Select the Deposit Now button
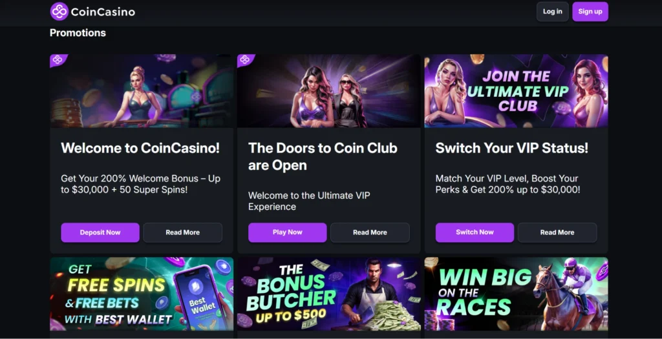Image resolution: width=662 pixels, height=339 pixels. pos(100,232)
